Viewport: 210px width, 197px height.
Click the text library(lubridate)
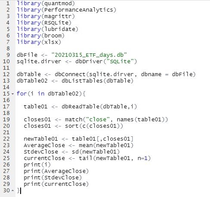pos(48,29)
